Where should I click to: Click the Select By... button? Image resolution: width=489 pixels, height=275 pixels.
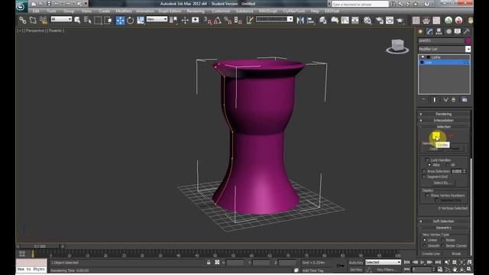point(442,183)
